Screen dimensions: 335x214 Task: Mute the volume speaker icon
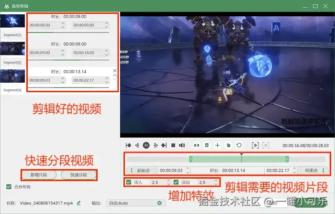[182, 145]
